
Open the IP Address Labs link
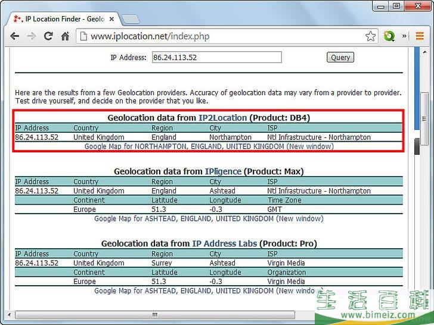tap(225, 244)
